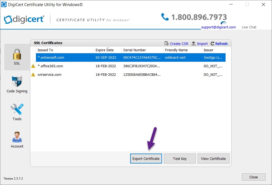Screen dimensions: 272x185
Task: Click the DigiCert logo
Action: point(24,19)
